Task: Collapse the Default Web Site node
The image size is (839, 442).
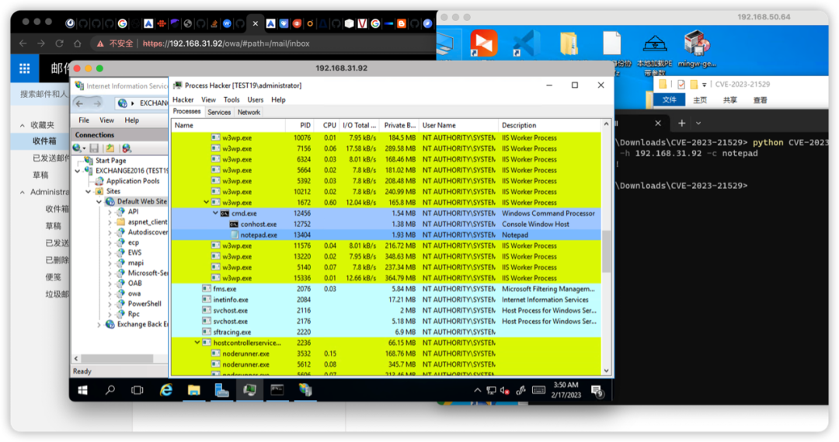Action: click(99, 202)
